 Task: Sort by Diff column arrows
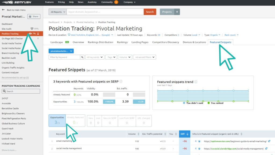[x=187, y=134]
